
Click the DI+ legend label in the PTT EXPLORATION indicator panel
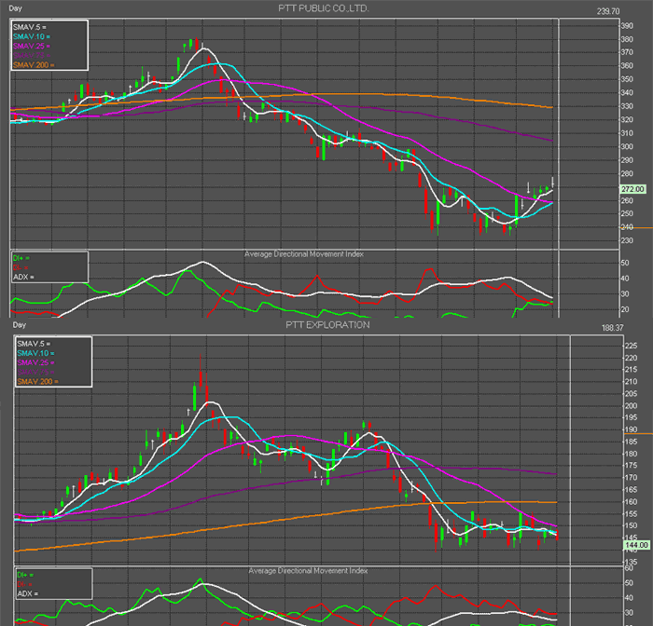pyautogui.click(x=25, y=575)
